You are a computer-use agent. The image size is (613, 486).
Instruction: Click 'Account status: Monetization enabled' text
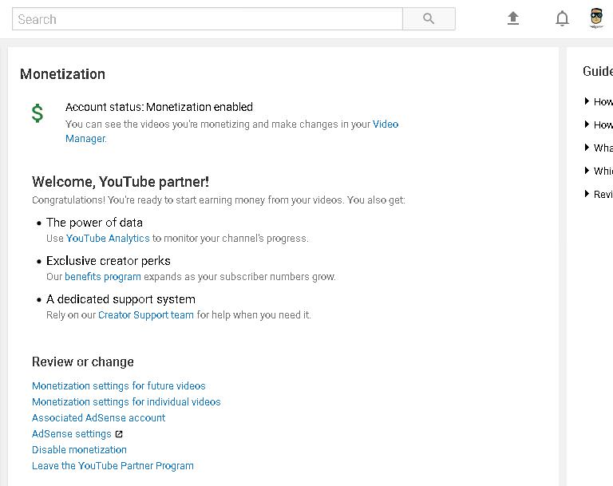click(x=159, y=107)
